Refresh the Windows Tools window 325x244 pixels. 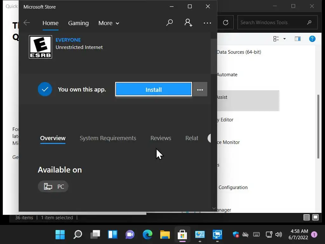pos(226,23)
